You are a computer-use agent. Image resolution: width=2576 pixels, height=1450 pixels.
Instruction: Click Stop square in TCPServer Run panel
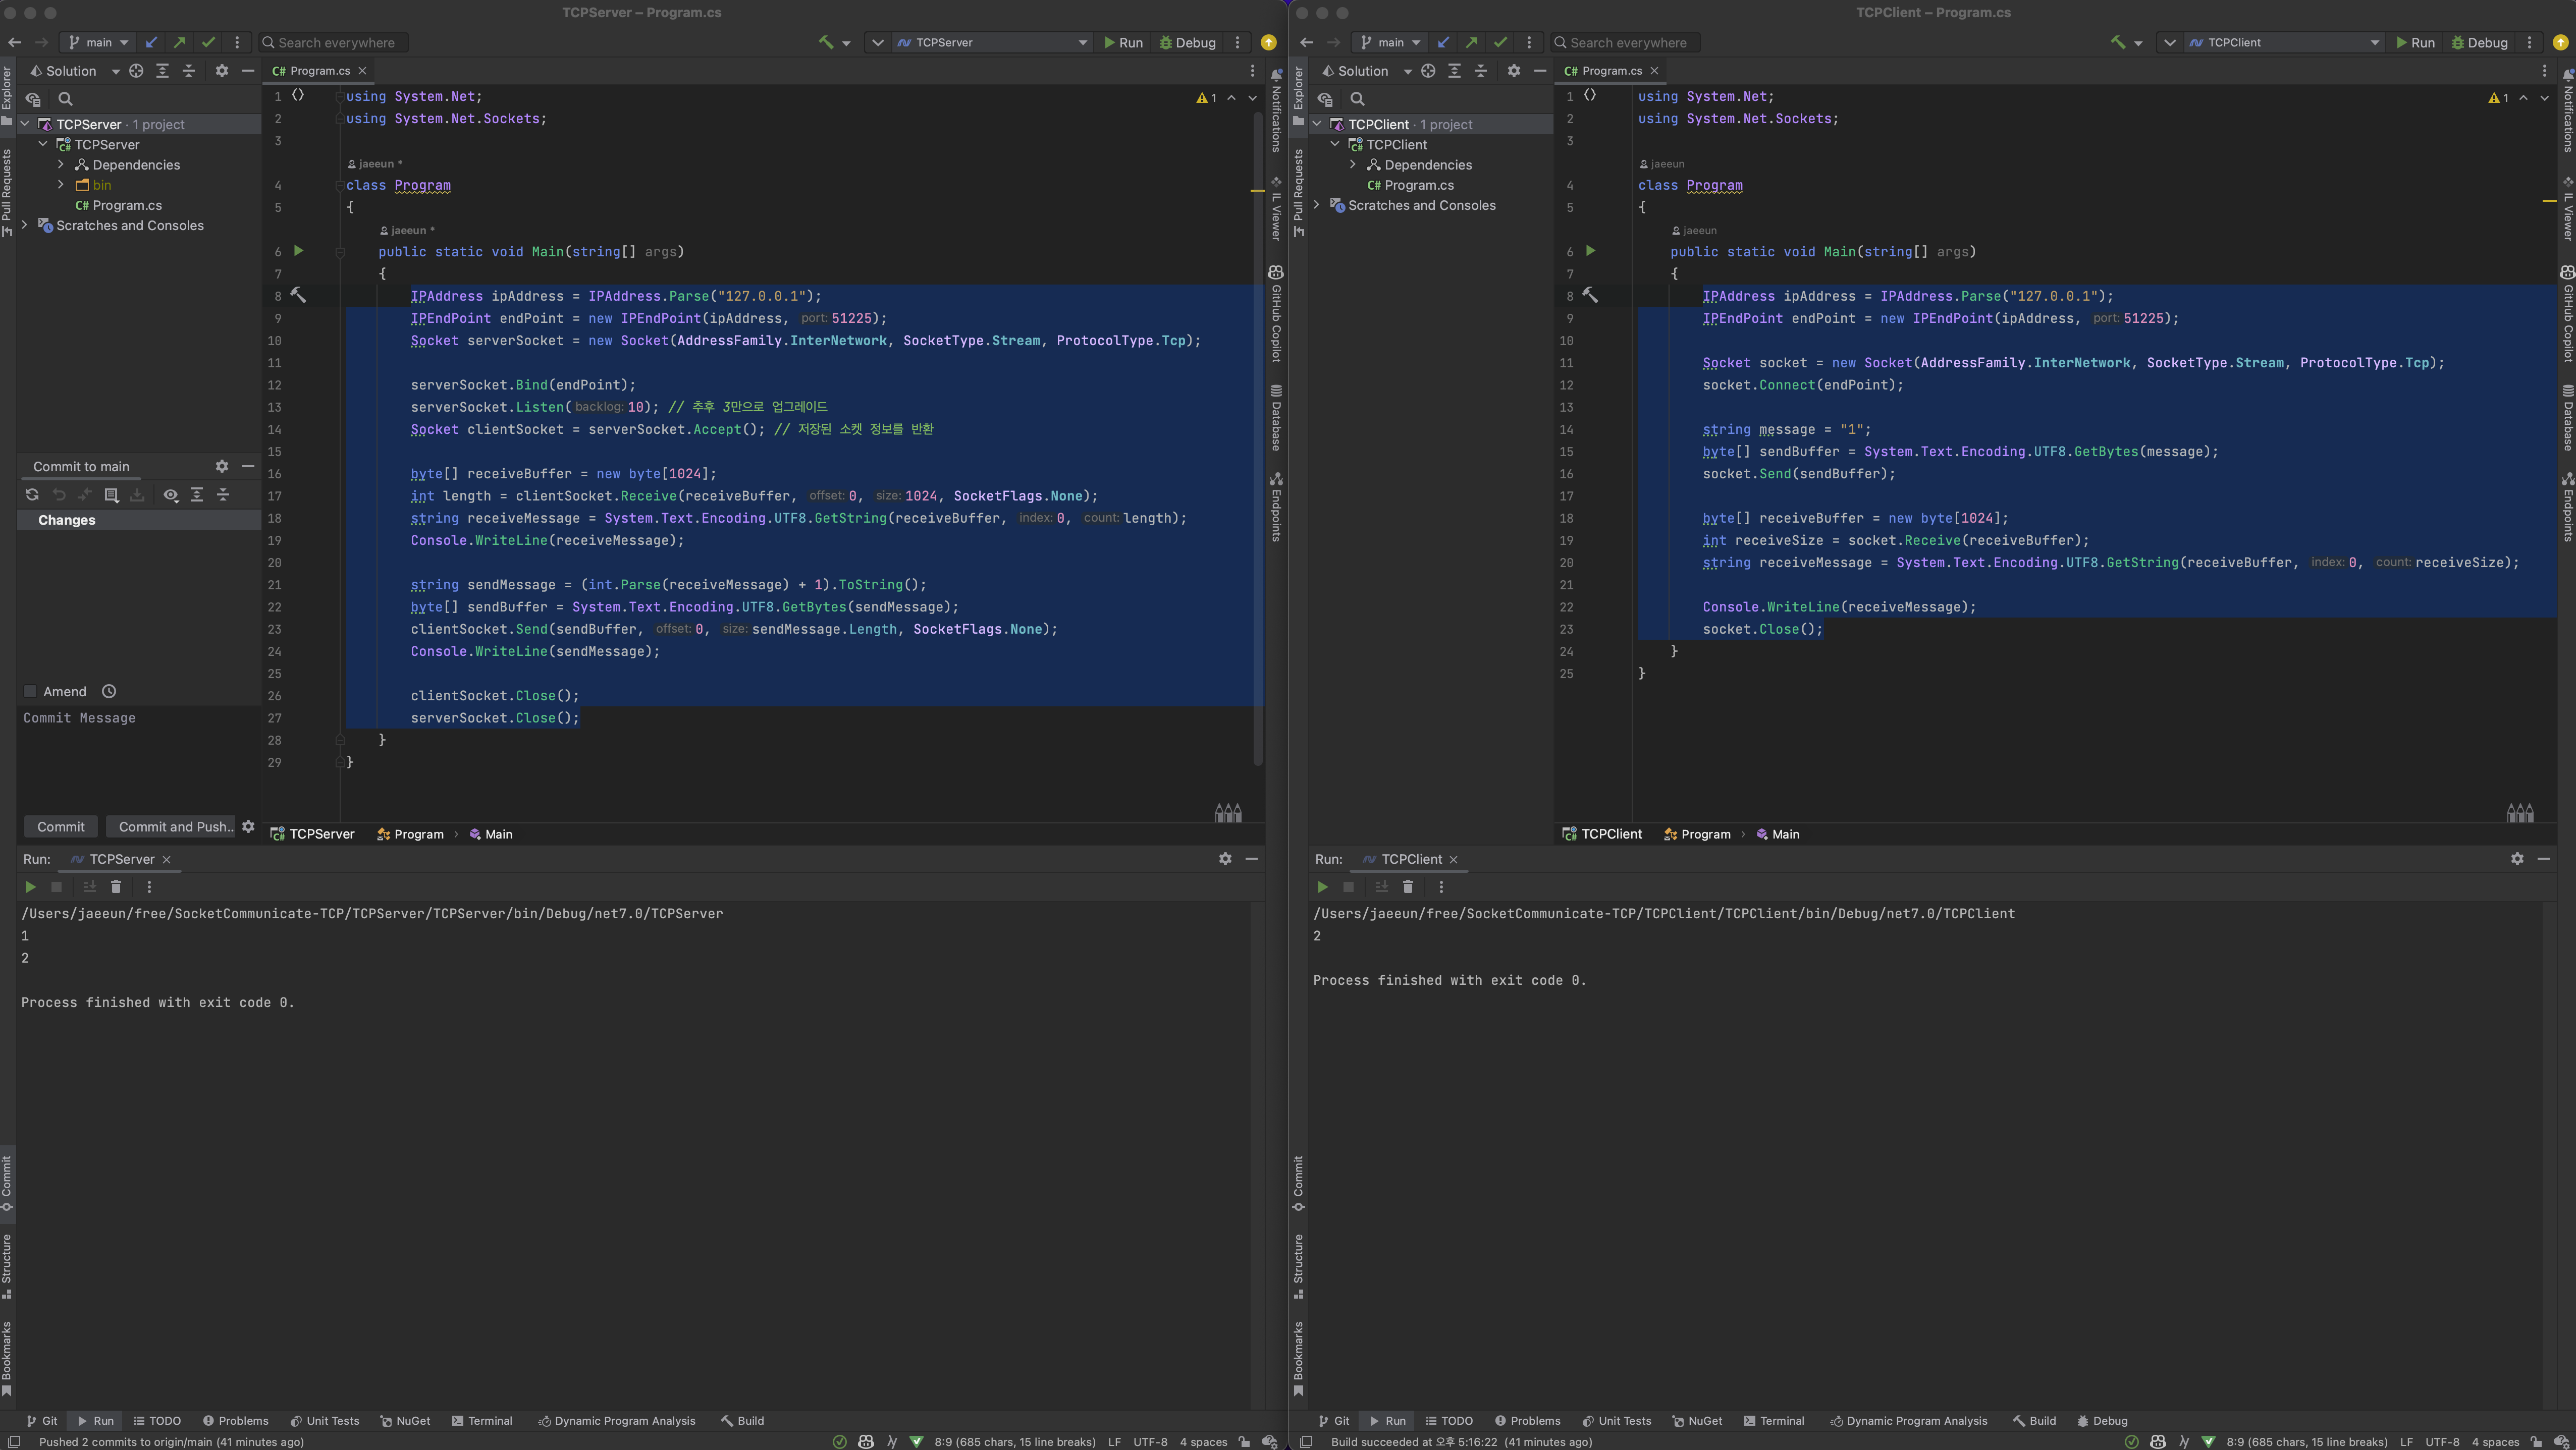[x=57, y=886]
